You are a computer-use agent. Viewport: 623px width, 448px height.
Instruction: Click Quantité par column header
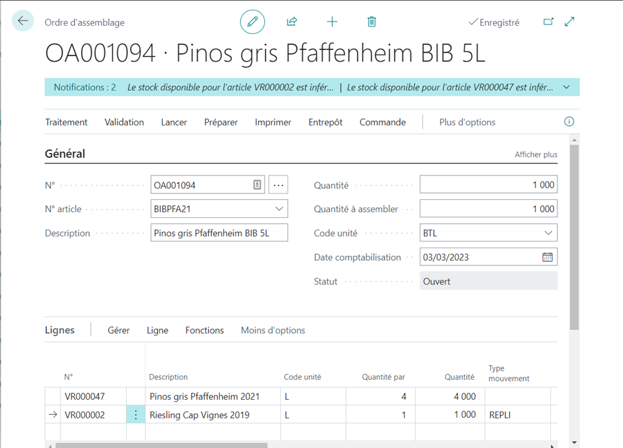tap(383, 377)
